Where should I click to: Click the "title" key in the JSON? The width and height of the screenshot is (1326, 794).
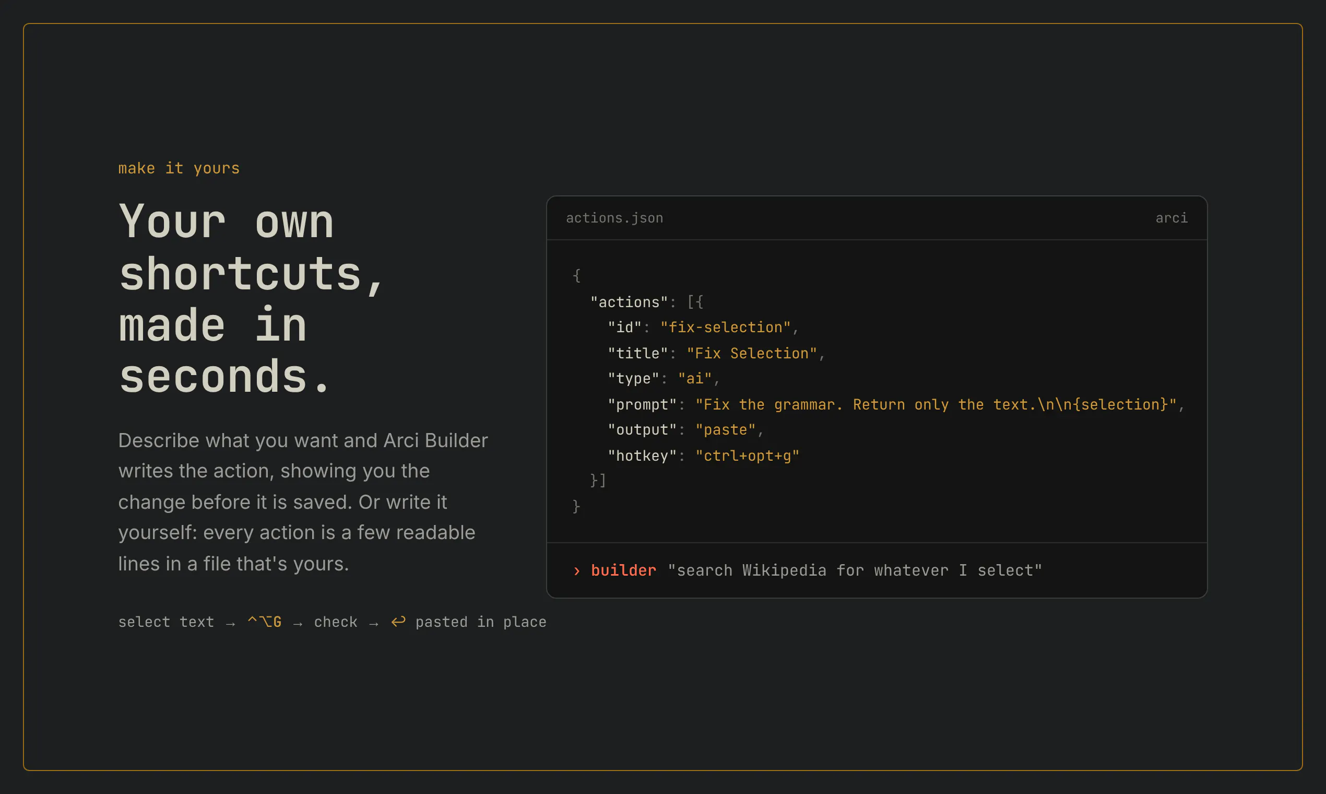point(638,353)
